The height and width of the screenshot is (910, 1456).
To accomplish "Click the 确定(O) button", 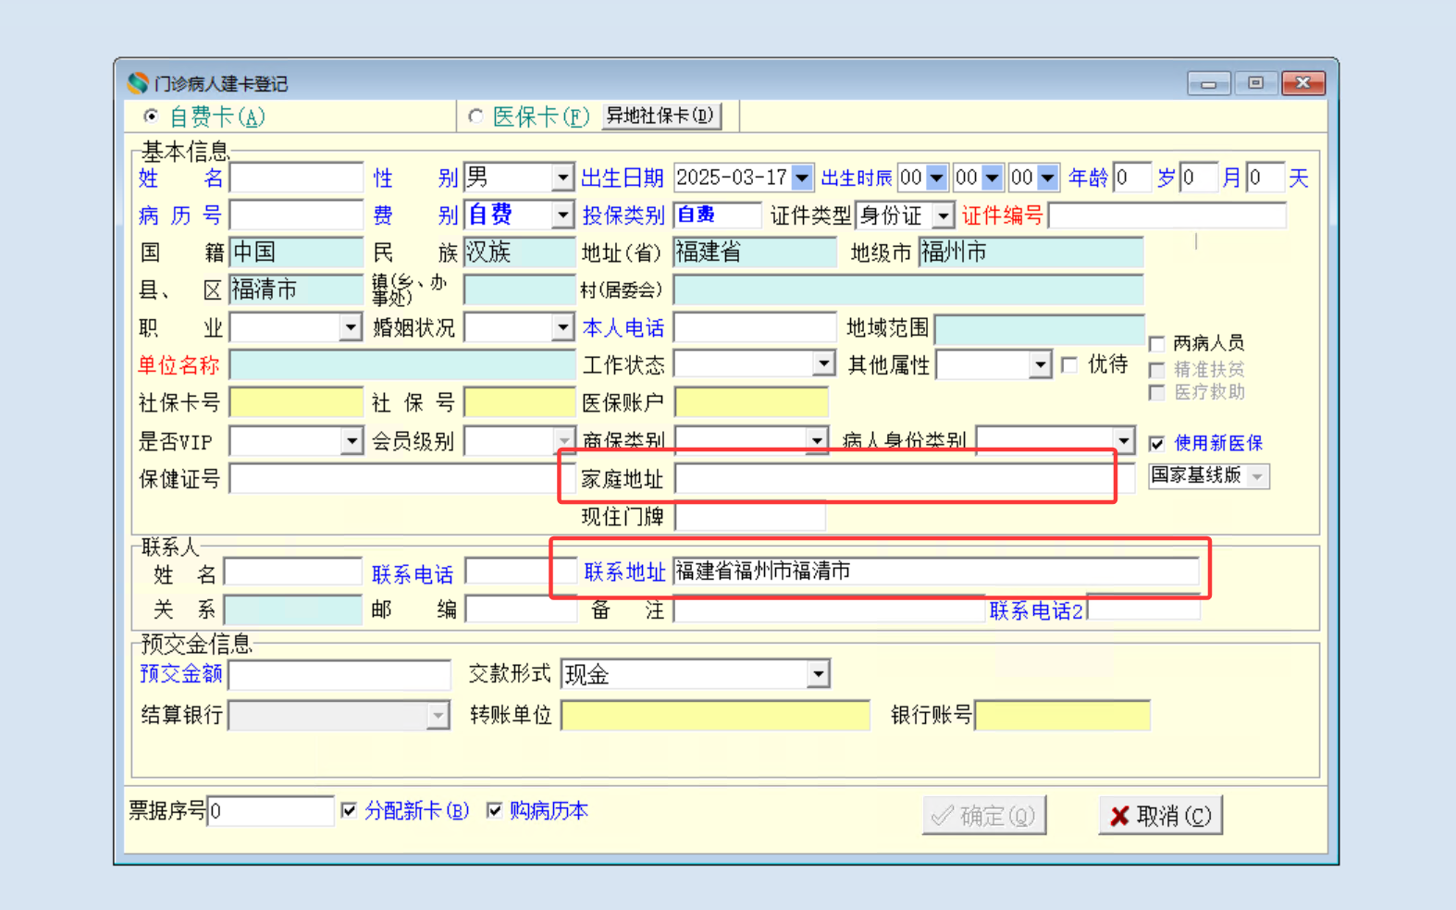I will (984, 815).
